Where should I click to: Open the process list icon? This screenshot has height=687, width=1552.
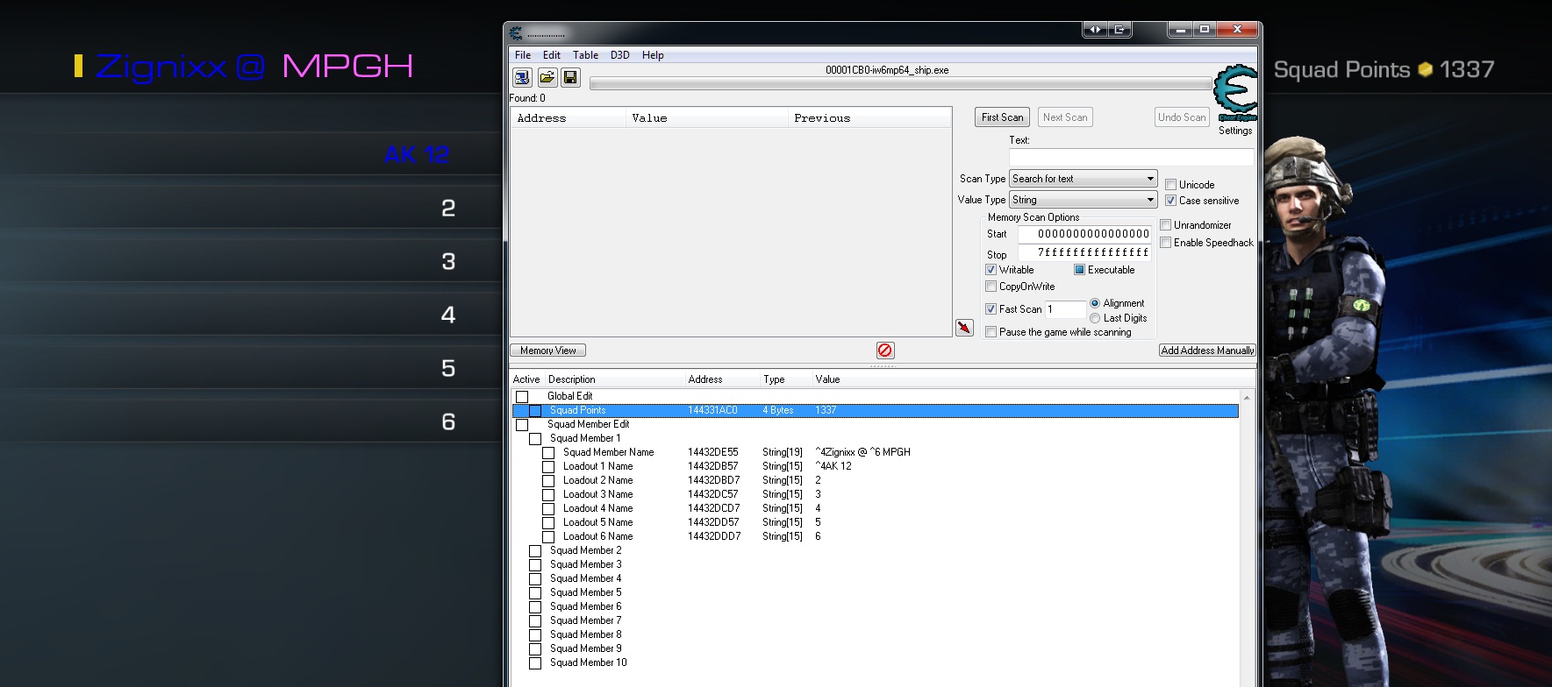pyautogui.click(x=522, y=78)
